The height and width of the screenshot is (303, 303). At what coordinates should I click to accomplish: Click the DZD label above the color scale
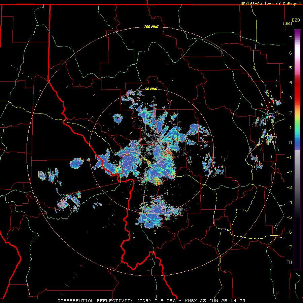(296, 20)
